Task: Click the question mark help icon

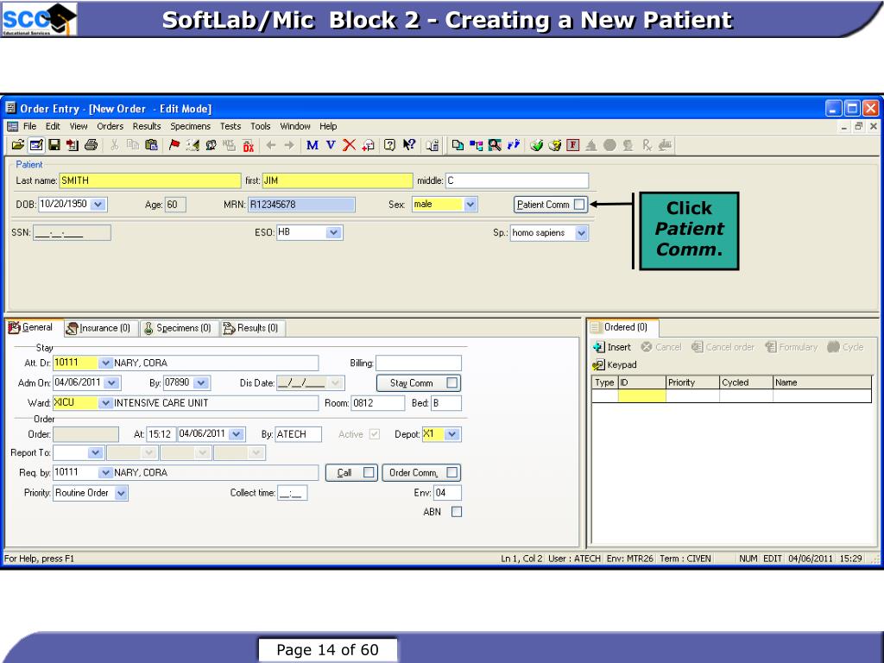Action: 389,145
